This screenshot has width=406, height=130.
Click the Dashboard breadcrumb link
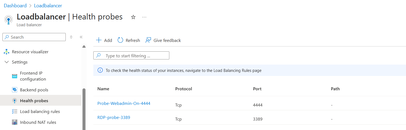(x=15, y=6)
